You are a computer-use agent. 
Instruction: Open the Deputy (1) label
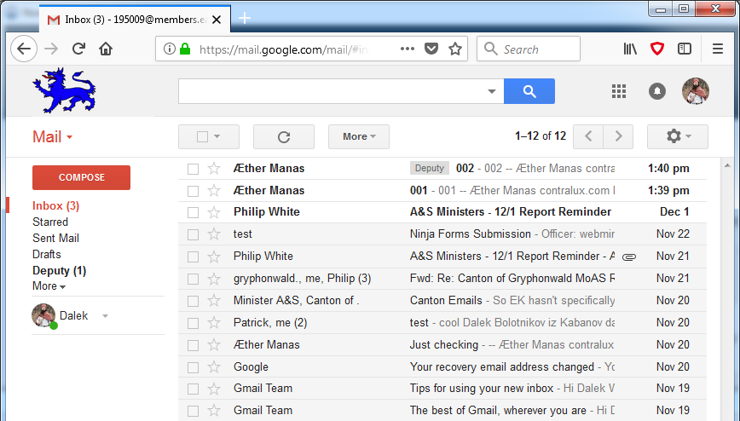(60, 270)
